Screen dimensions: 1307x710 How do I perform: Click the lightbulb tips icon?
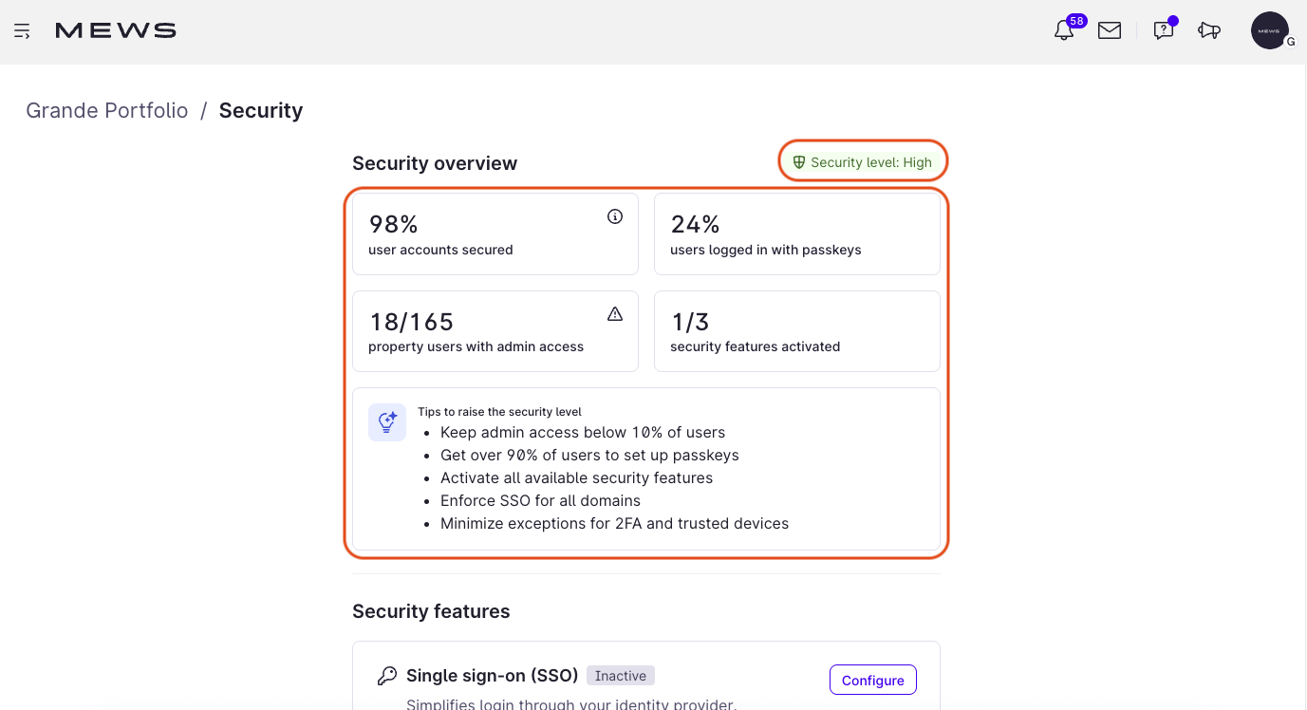pyautogui.click(x=386, y=421)
